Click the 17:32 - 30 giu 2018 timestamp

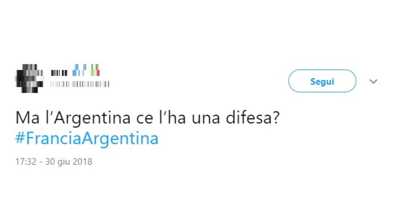54,162
